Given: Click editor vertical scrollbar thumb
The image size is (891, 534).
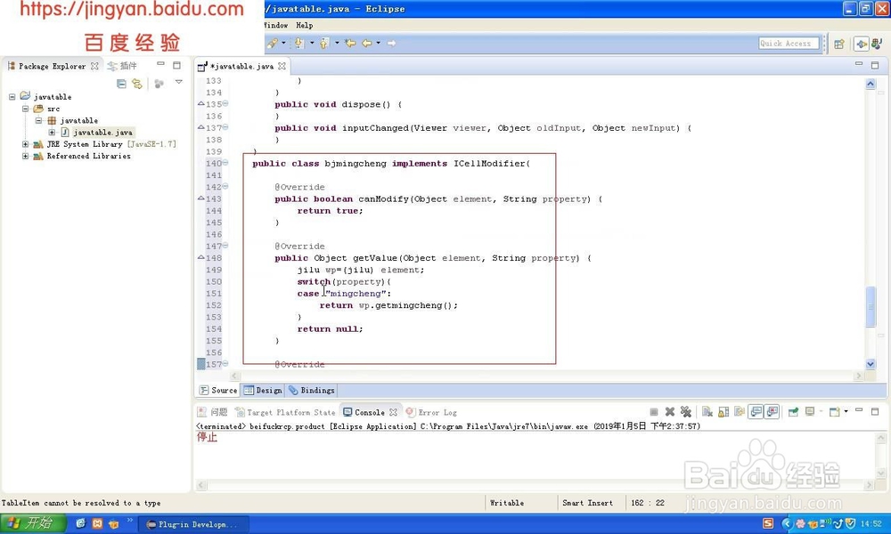Looking at the screenshot, I should click(x=871, y=307).
